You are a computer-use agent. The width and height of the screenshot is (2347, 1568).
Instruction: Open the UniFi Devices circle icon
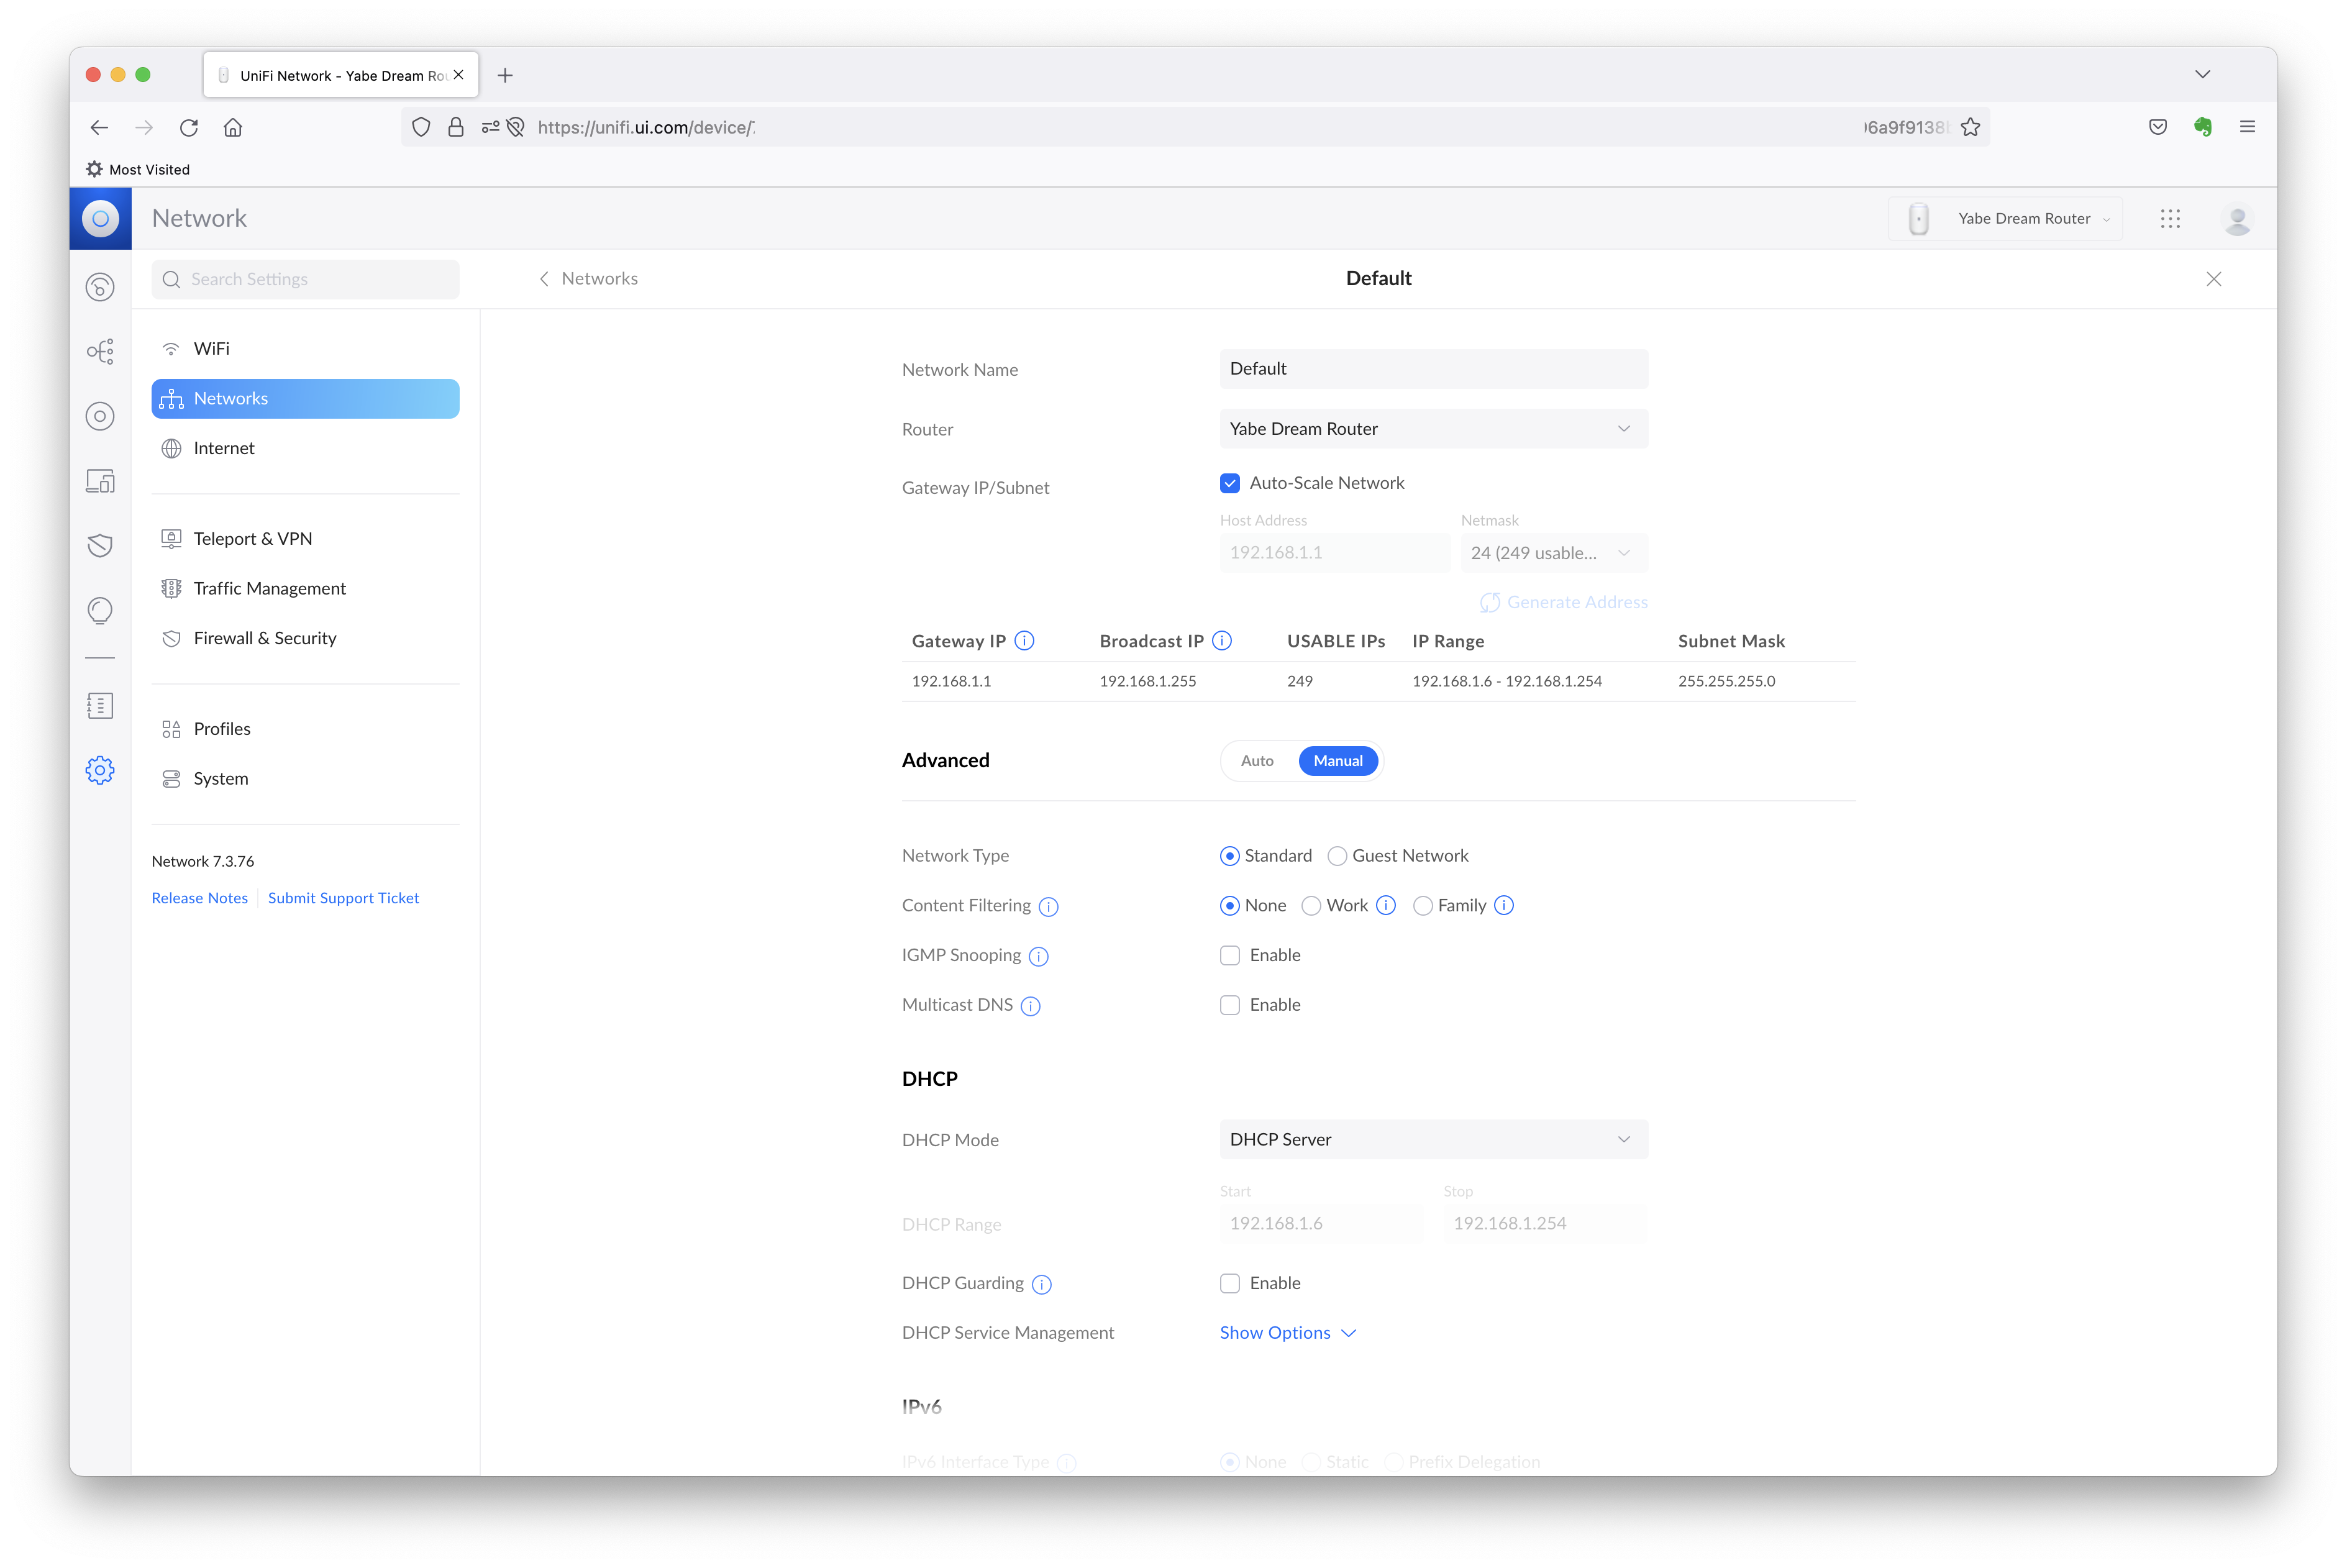(x=100, y=416)
